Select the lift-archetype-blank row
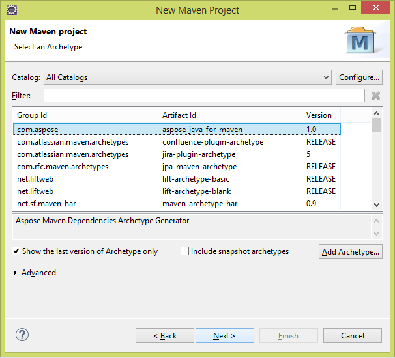Screen dimensions: 395x358 [177, 191]
